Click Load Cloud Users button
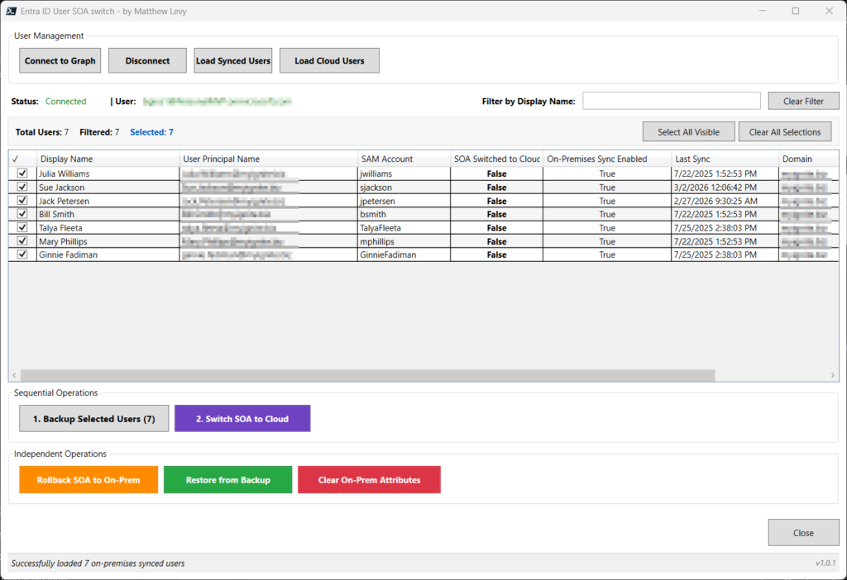 [x=329, y=60]
